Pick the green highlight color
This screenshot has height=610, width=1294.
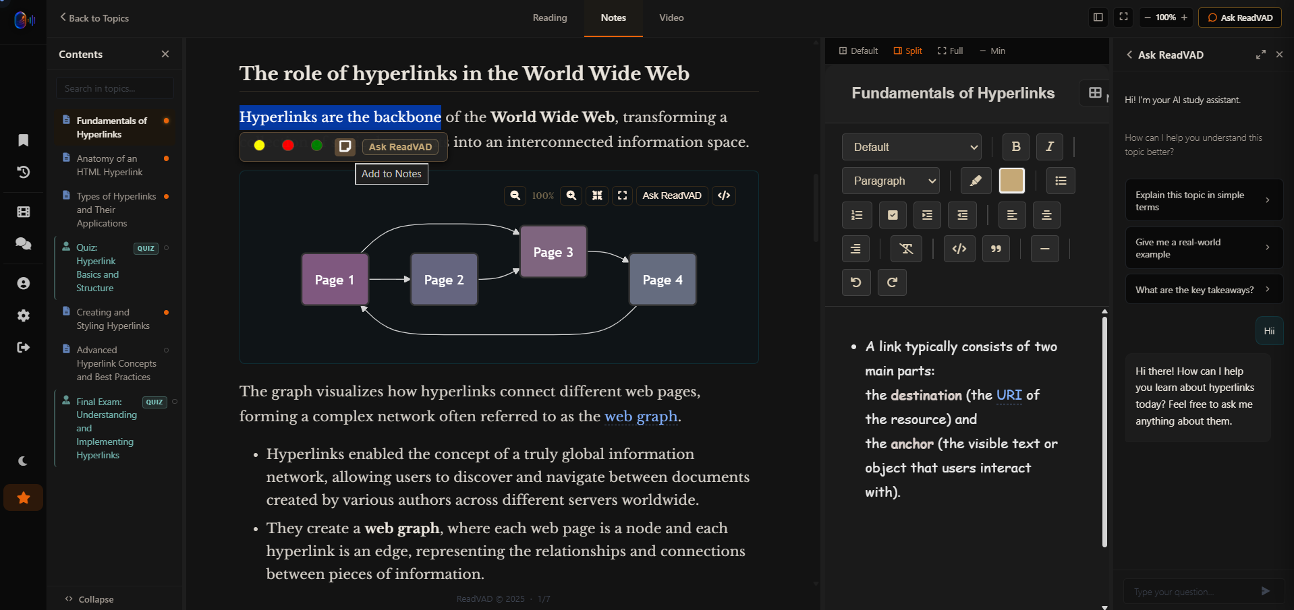(x=316, y=146)
